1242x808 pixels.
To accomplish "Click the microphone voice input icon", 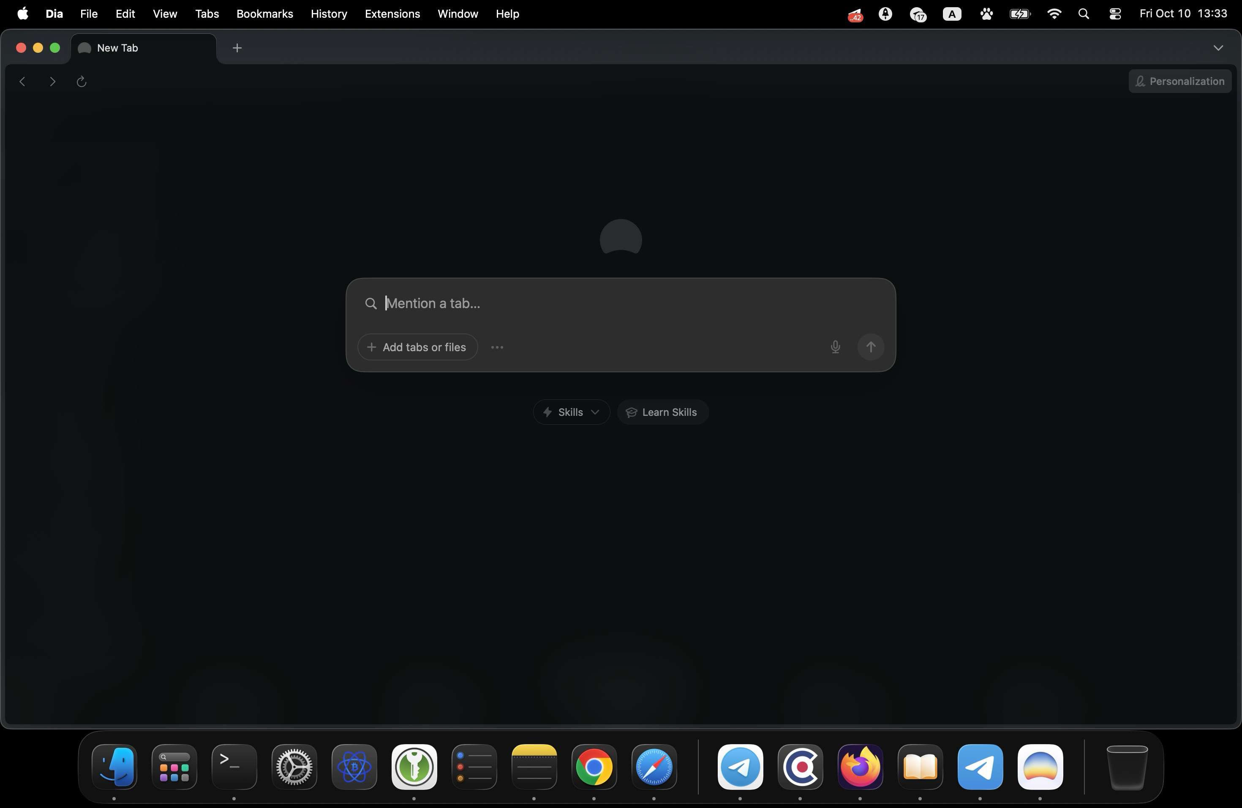I will point(835,347).
